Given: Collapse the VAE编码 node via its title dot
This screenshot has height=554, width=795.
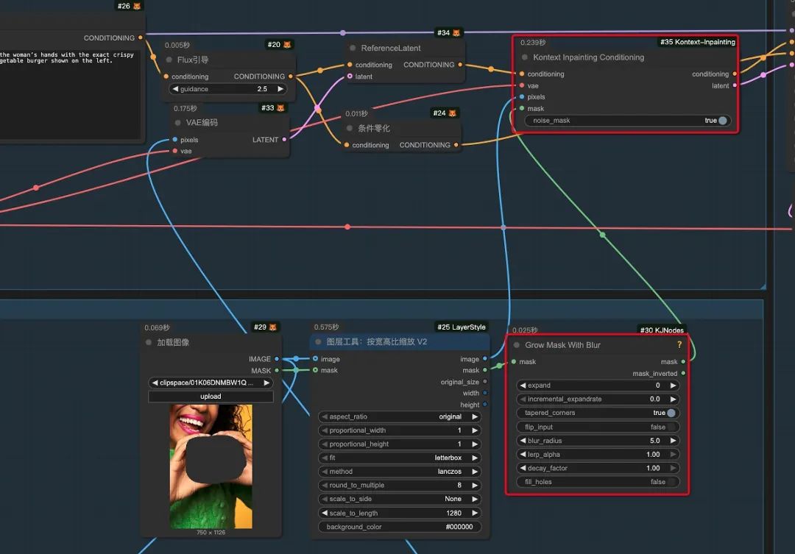Looking at the screenshot, I should pos(178,123).
